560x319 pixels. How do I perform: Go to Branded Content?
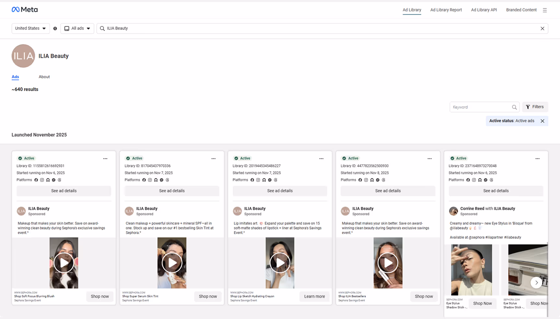(521, 10)
